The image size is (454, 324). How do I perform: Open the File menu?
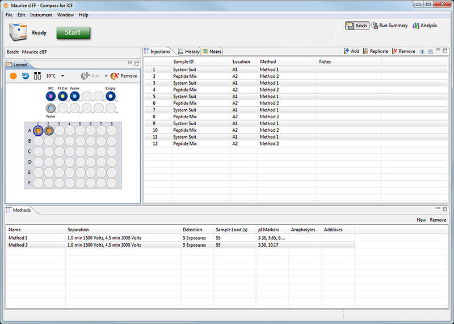[9, 15]
